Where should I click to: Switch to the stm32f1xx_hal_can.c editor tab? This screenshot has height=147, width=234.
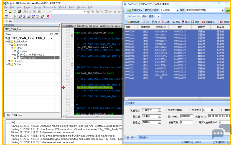(88, 26)
